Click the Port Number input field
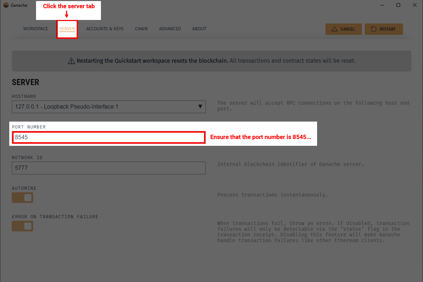Screen dimensions: 423x282 pos(109,137)
